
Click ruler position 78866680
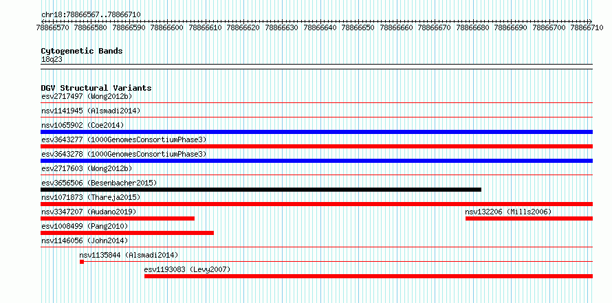472,27
